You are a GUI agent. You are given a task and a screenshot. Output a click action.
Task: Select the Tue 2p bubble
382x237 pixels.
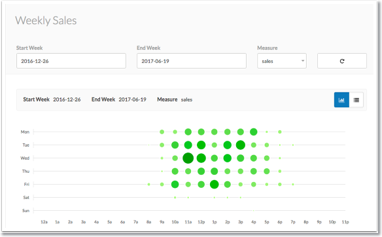pyautogui.click(x=227, y=145)
